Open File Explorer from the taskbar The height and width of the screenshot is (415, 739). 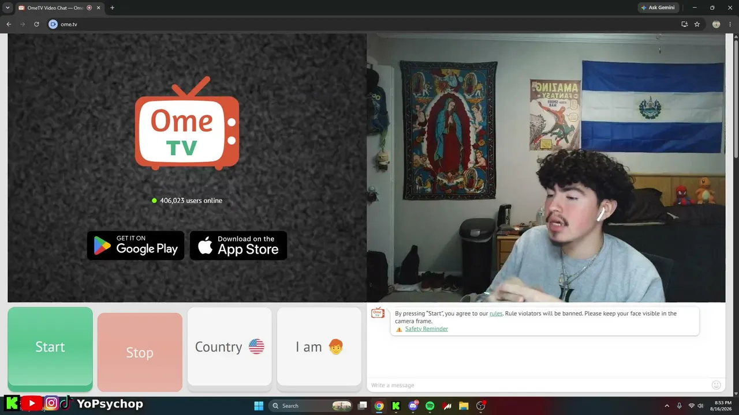click(x=464, y=406)
